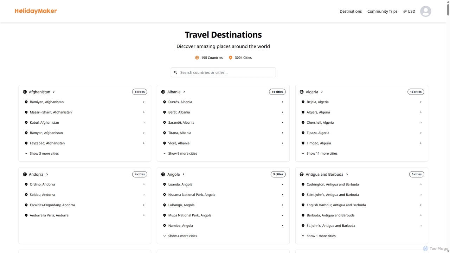Open the Andorra country link

(36, 174)
